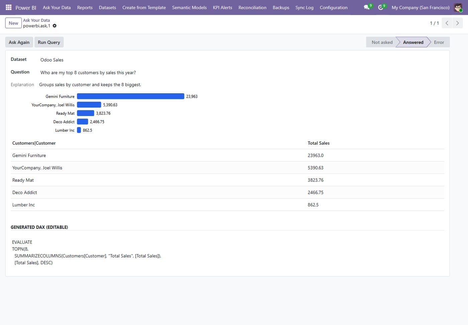
Task: Open the Reconciliation menu
Action: click(252, 7)
